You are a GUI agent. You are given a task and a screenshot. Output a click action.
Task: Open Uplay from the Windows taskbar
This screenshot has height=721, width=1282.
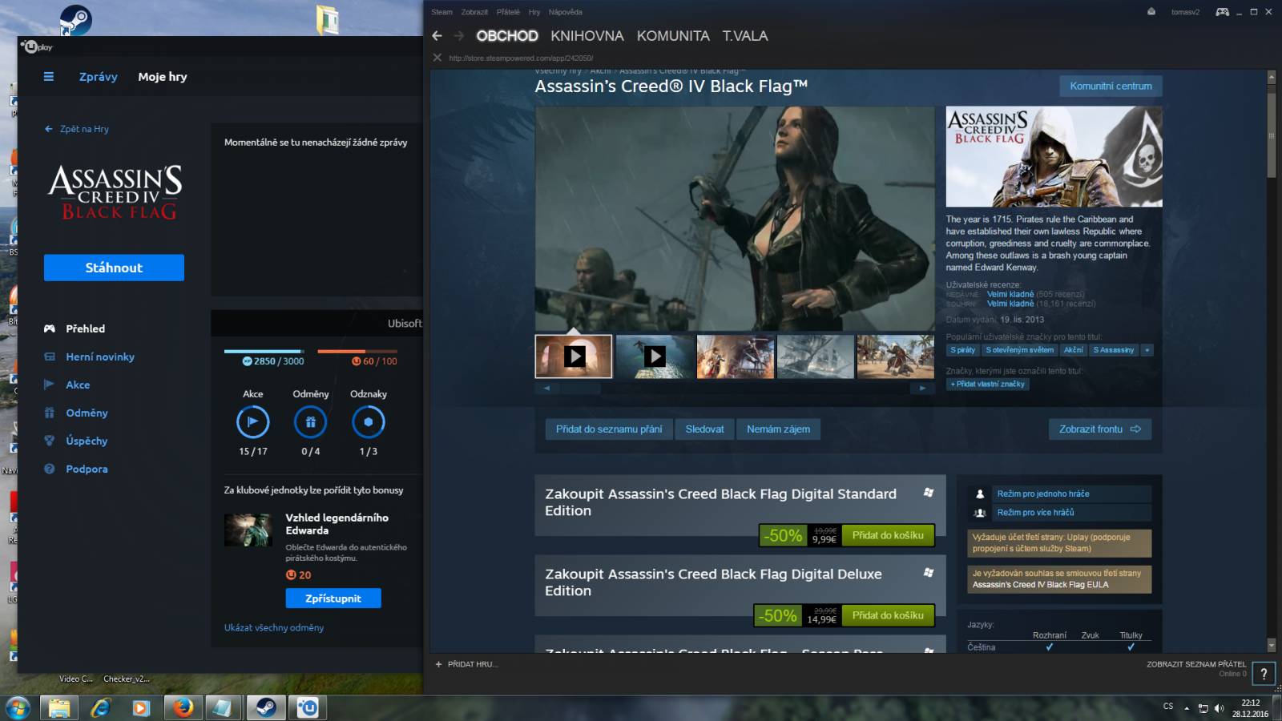308,707
